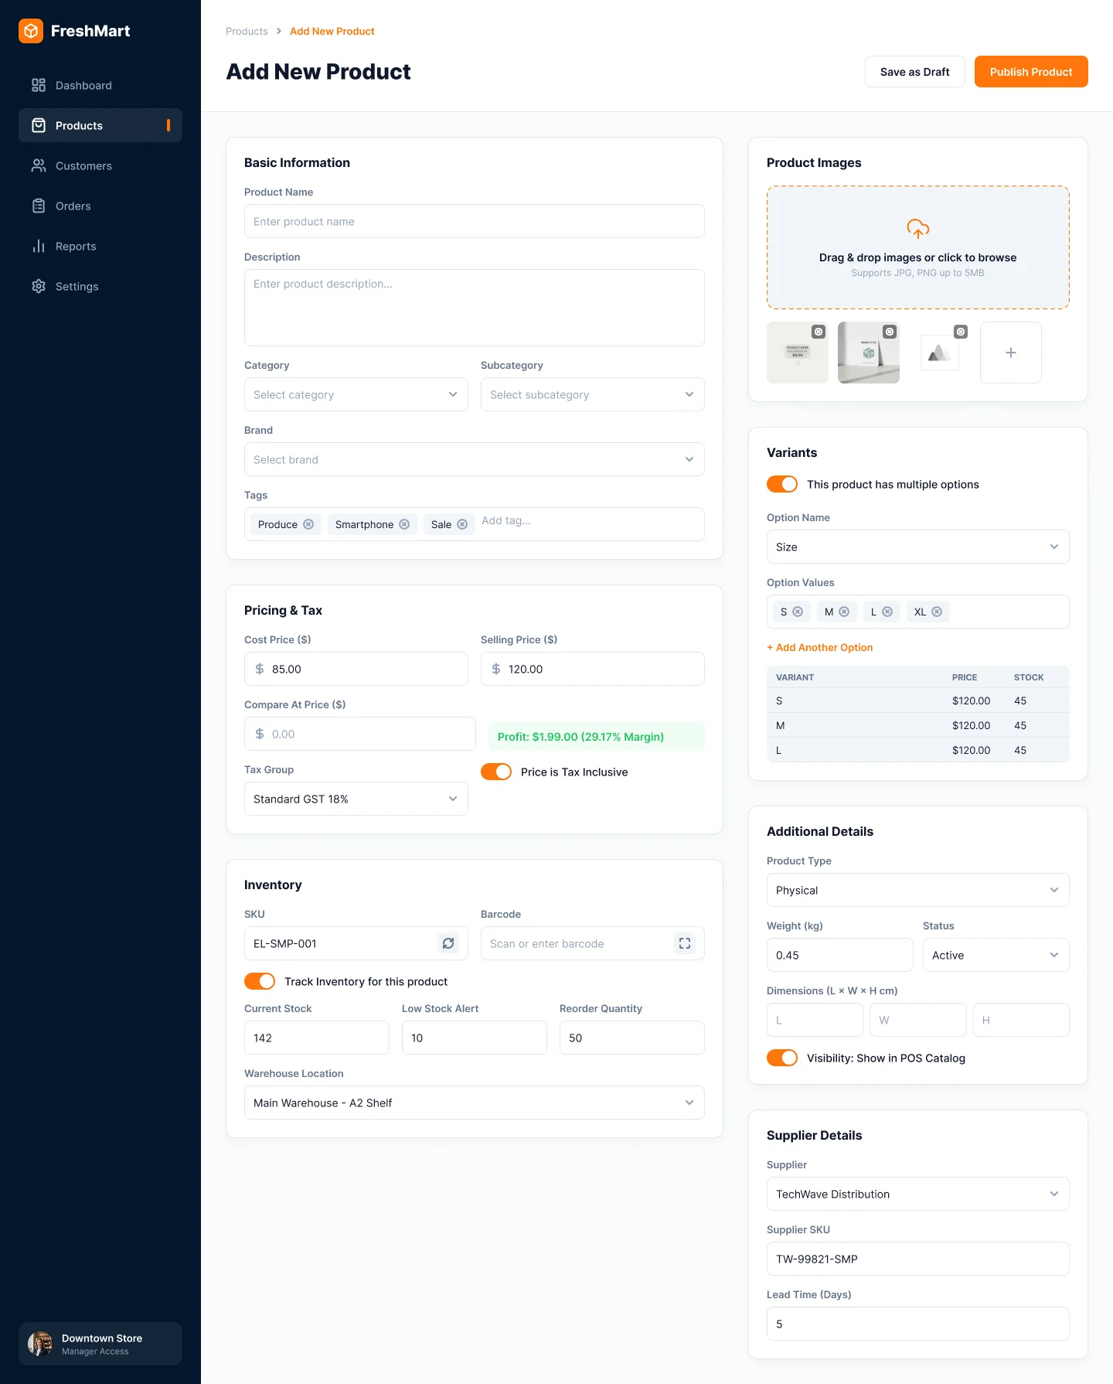
Task: Click the Downtown Store manager avatar
Action: click(40, 1344)
